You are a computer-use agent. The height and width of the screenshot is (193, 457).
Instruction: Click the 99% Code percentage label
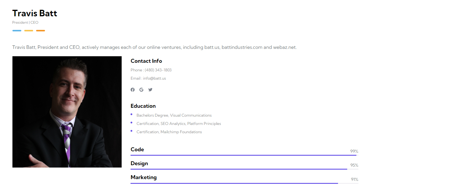pos(354,151)
